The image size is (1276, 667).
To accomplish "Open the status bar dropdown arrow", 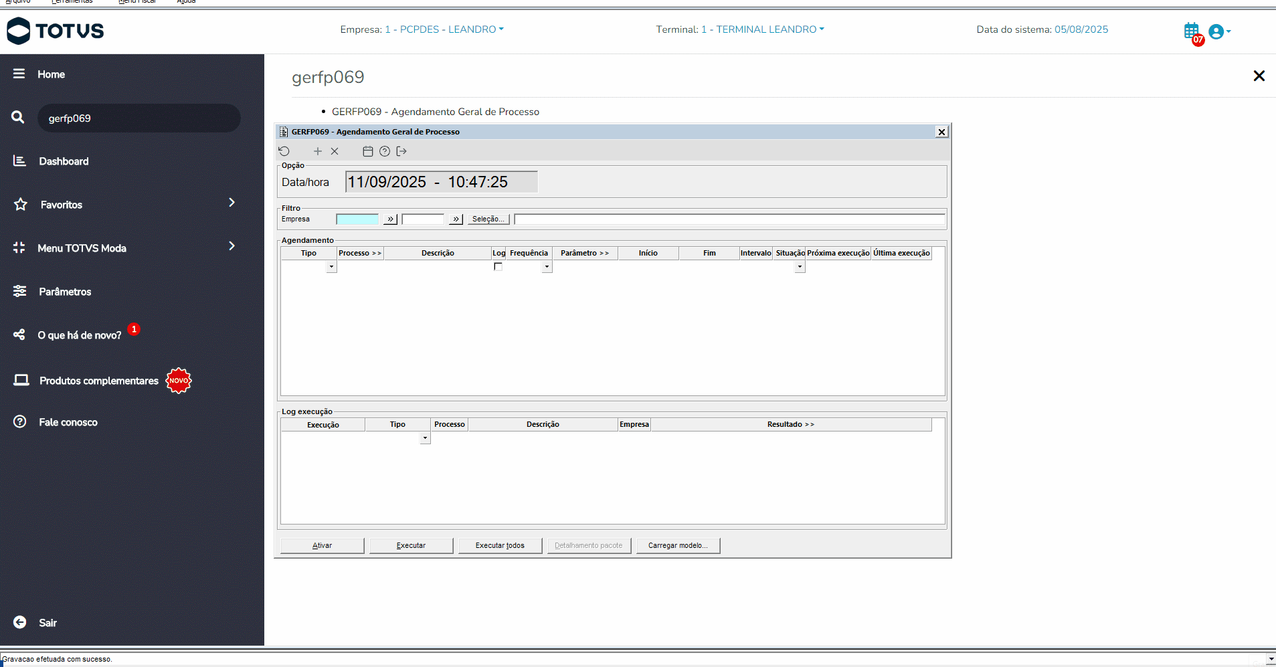I will coord(1271,659).
